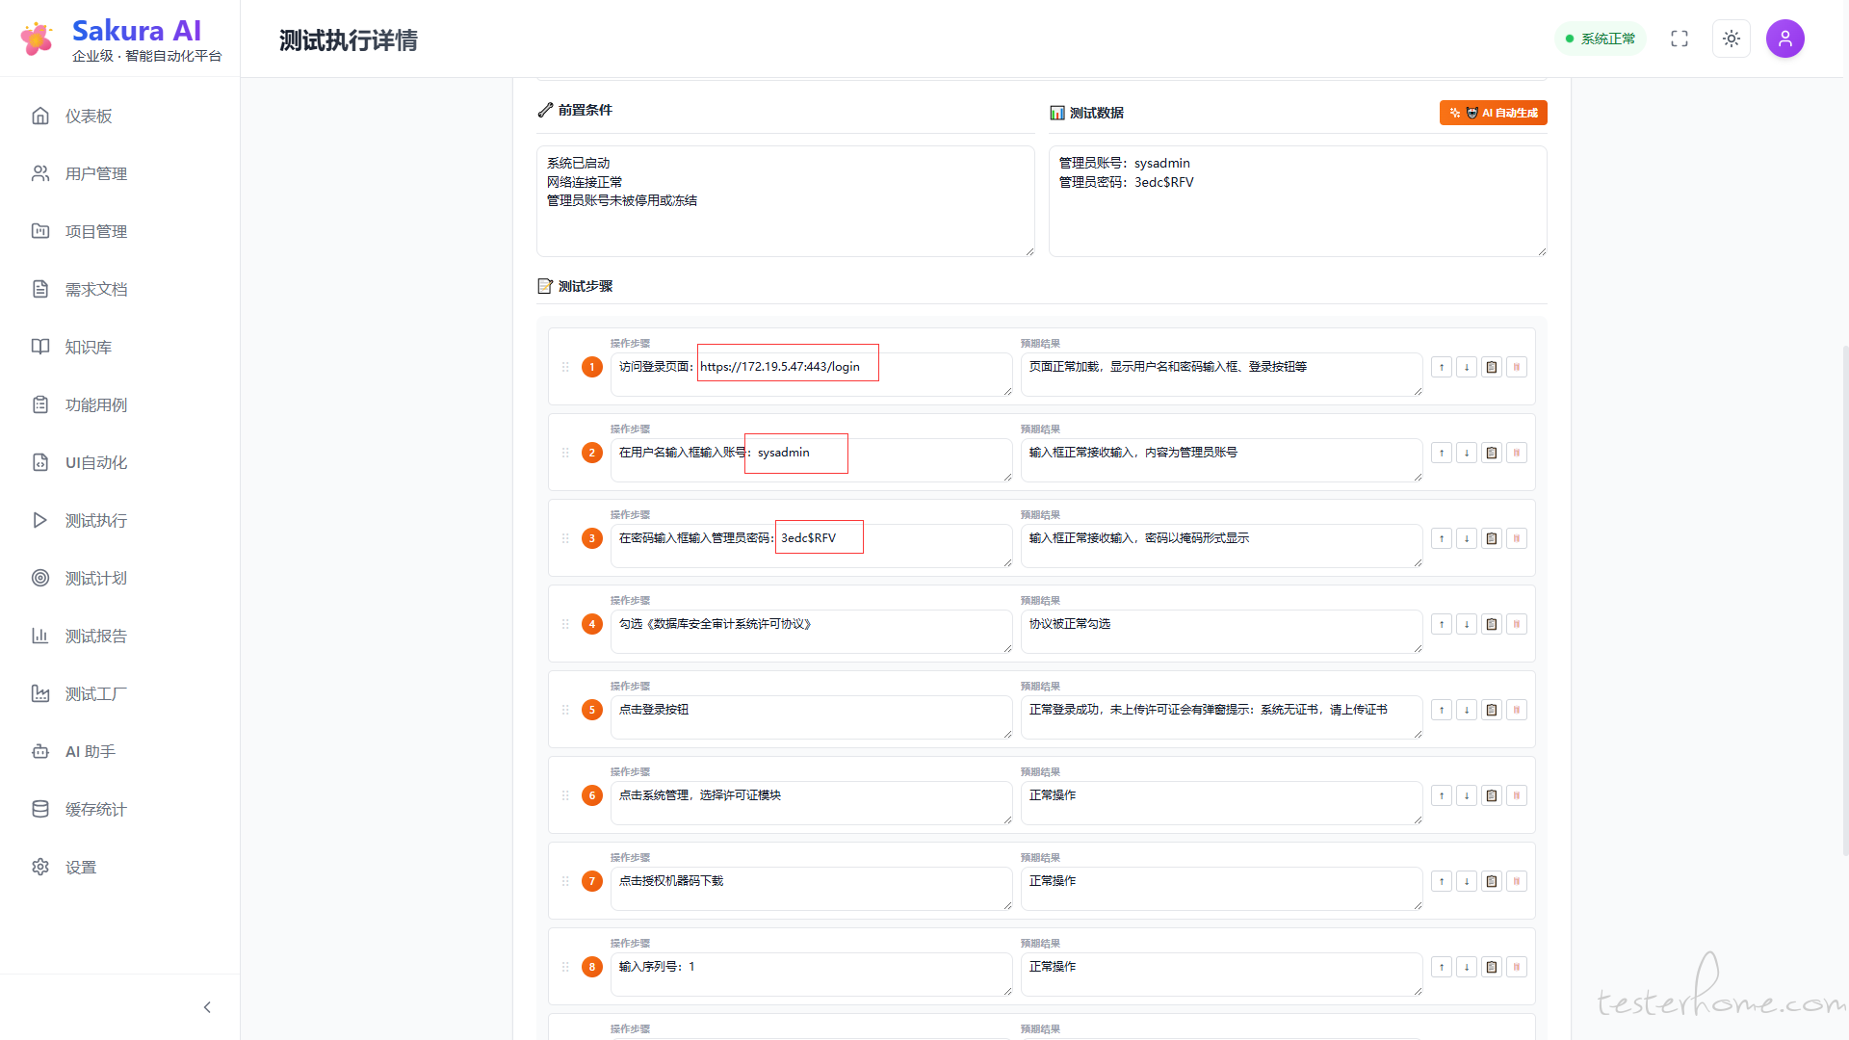Toggle the light/dark theme sun icon
The height and width of the screenshot is (1040, 1849).
tap(1731, 39)
